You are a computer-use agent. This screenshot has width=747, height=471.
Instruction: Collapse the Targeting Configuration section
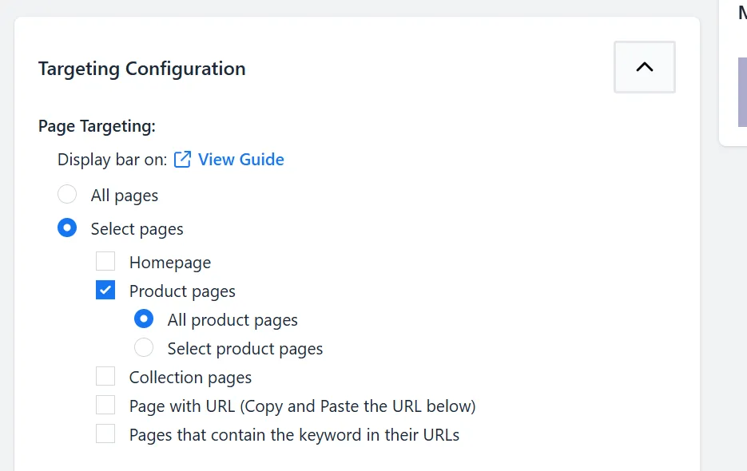(644, 67)
